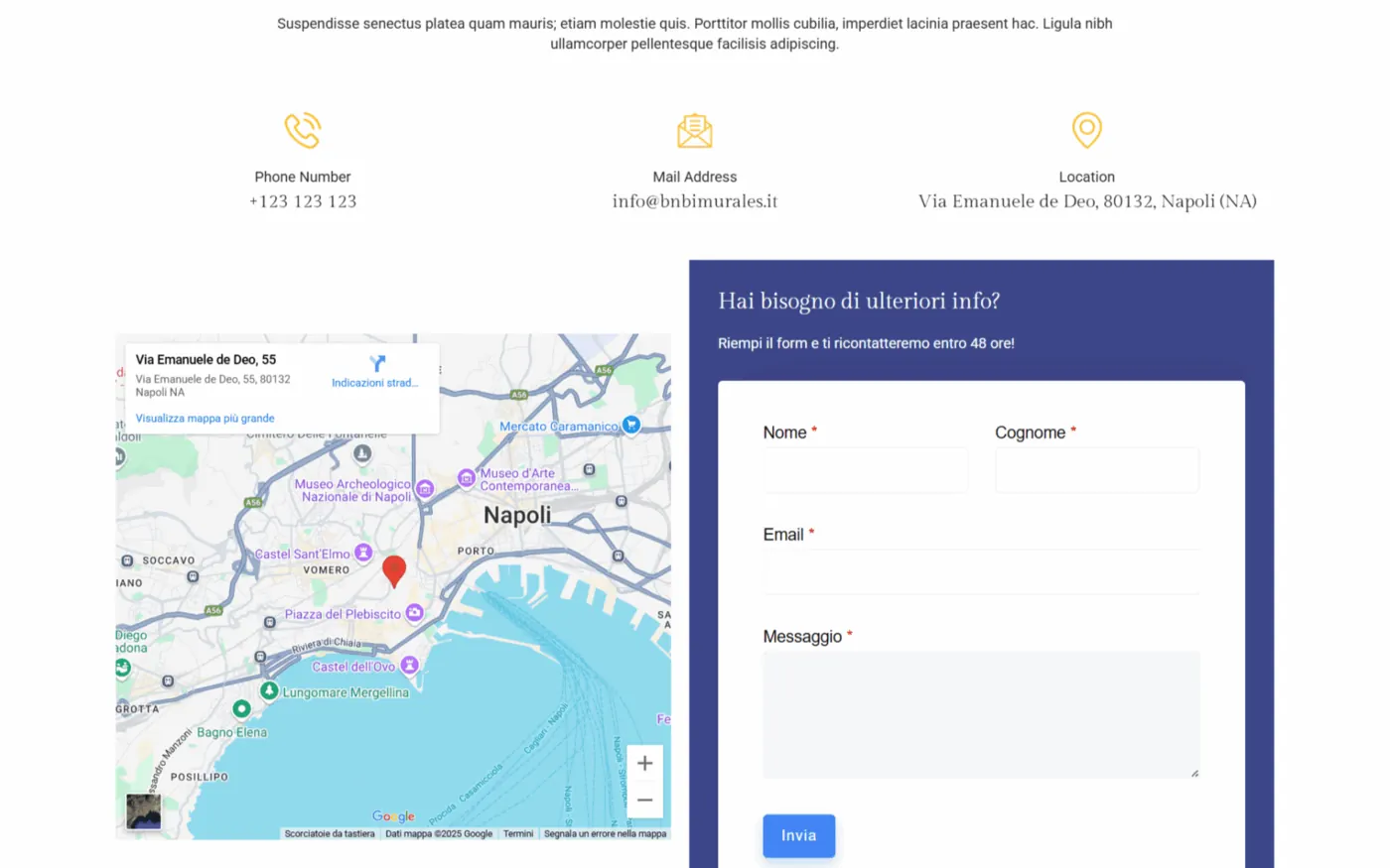1390x868 pixels.
Task: Click the mail envelope icon
Action: click(x=695, y=130)
